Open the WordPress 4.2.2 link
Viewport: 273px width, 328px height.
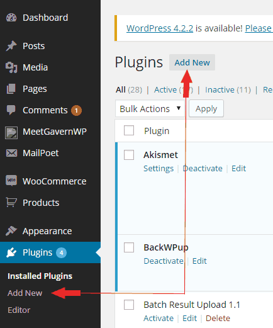pos(160,28)
